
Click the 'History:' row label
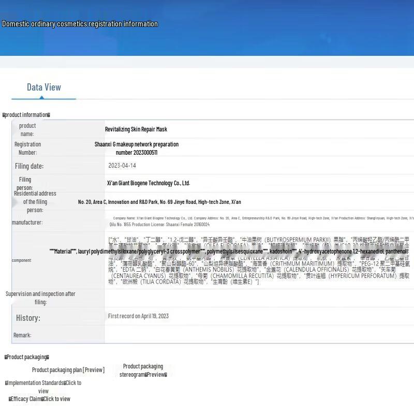[28, 318]
